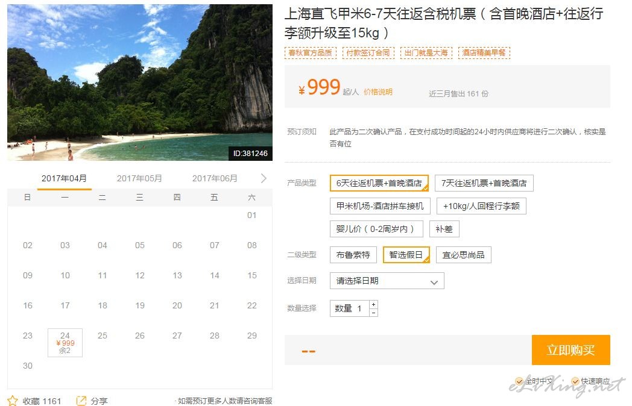This screenshot has width=632, height=406.
Task: Select 6天往返机票+首晚酒店 product type
Action: 379,183
